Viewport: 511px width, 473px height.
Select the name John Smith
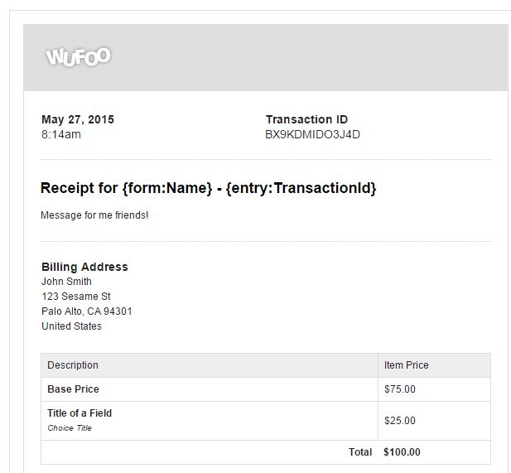click(x=66, y=282)
